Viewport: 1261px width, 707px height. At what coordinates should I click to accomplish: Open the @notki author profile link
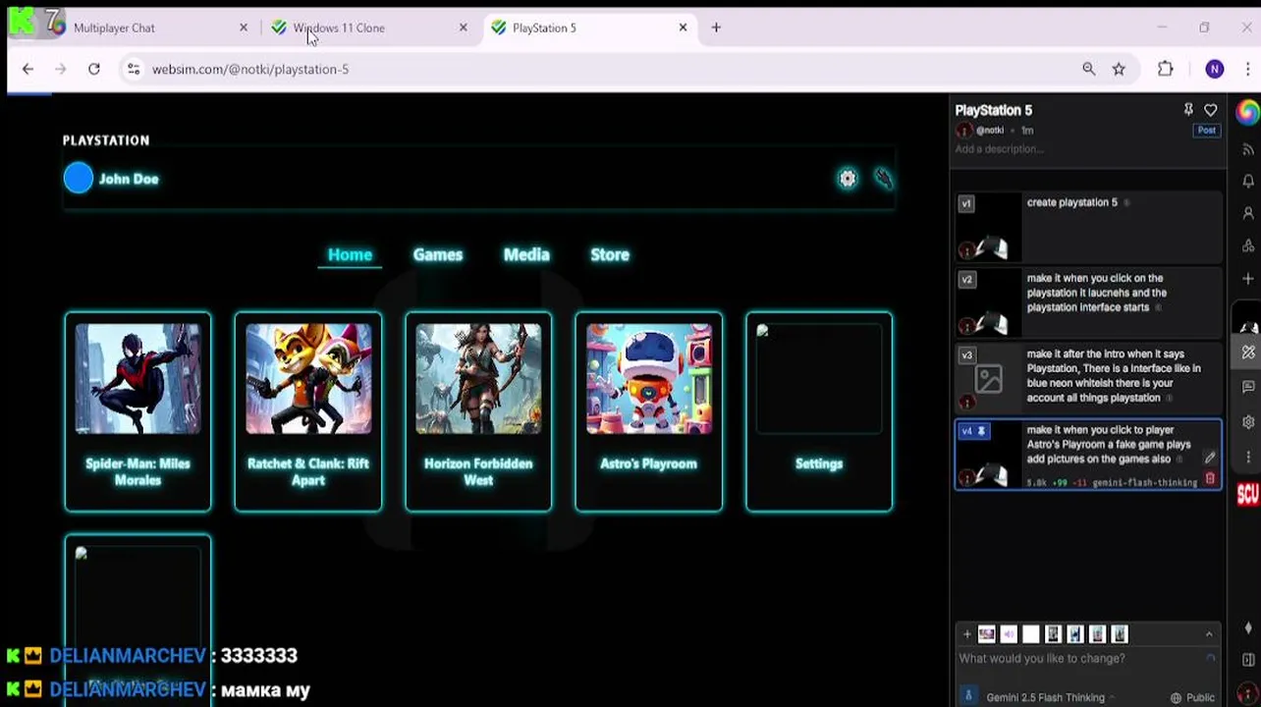989,131
